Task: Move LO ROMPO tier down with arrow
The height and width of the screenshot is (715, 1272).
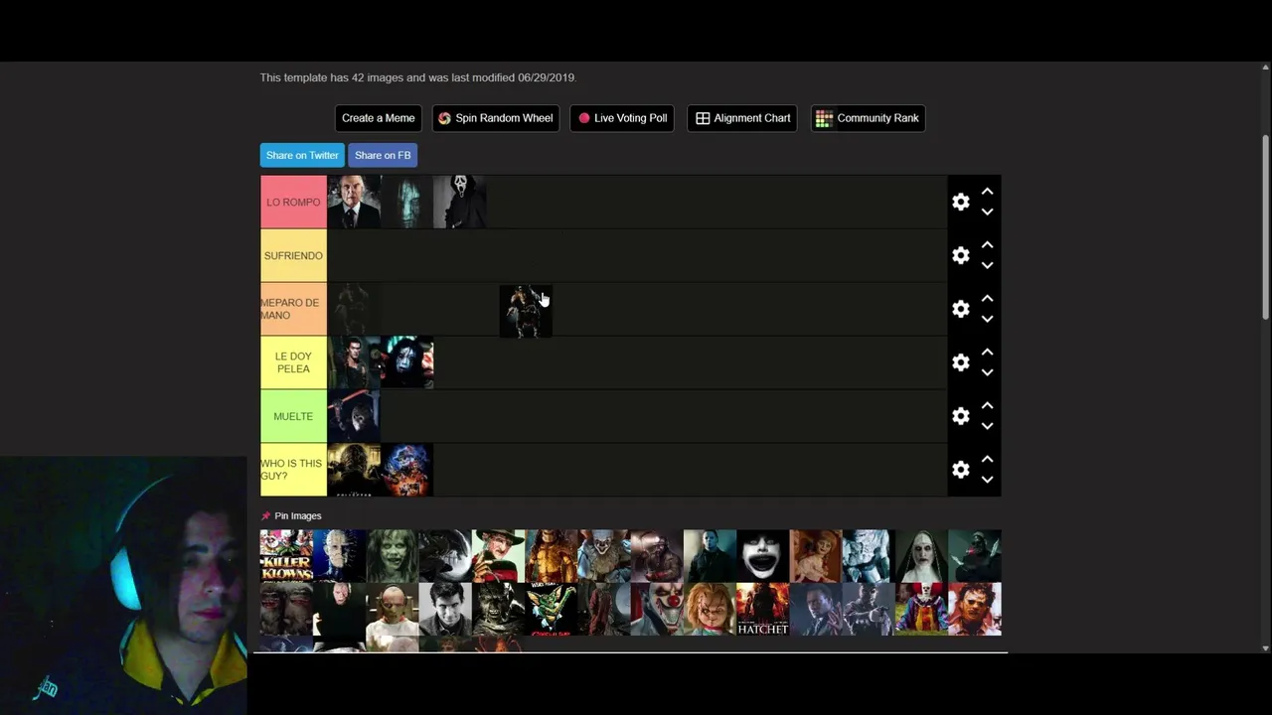Action: pyautogui.click(x=987, y=212)
